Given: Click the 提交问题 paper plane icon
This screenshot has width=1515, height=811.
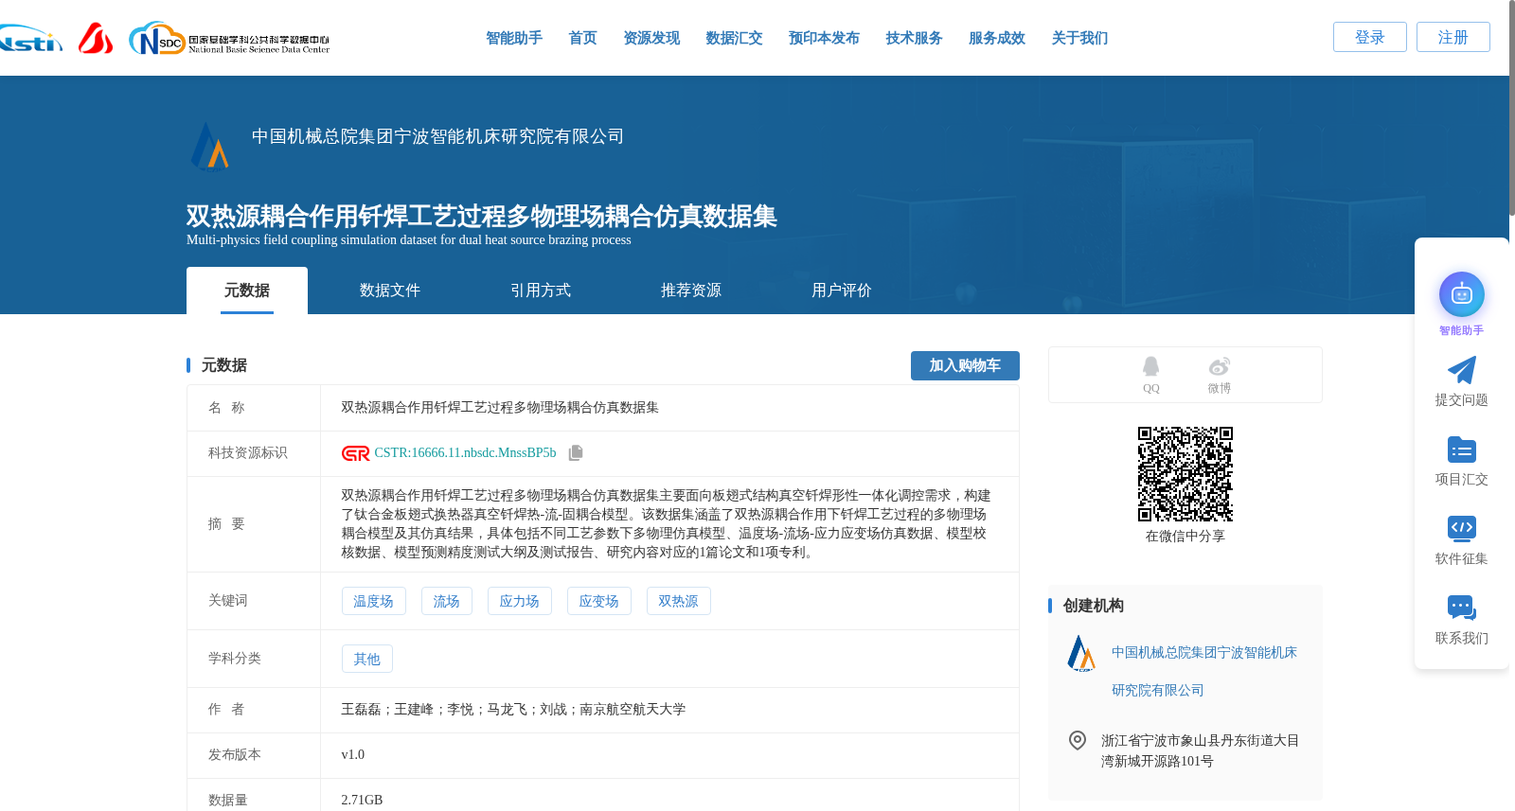Looking at the screenshot, I should [x=1462, y=370].
